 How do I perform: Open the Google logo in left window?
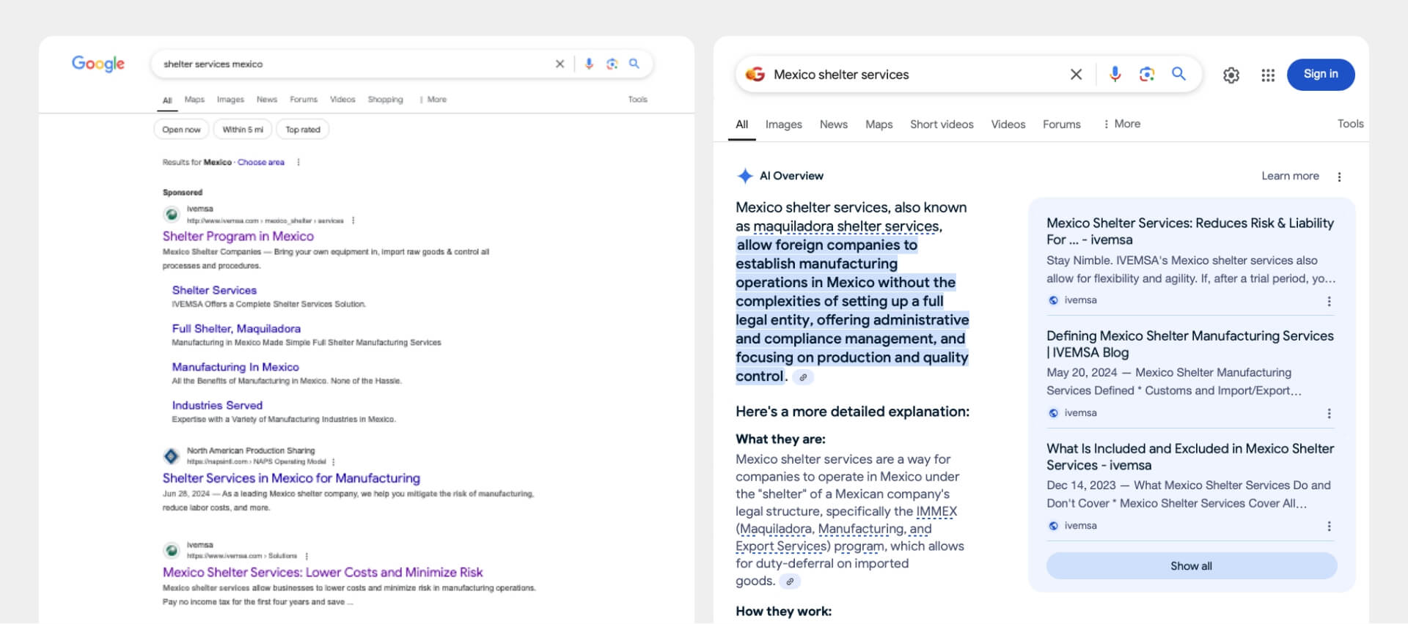98,64
